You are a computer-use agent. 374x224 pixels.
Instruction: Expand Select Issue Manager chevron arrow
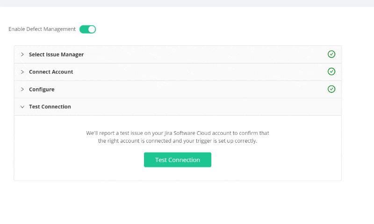tap(22, 55)
